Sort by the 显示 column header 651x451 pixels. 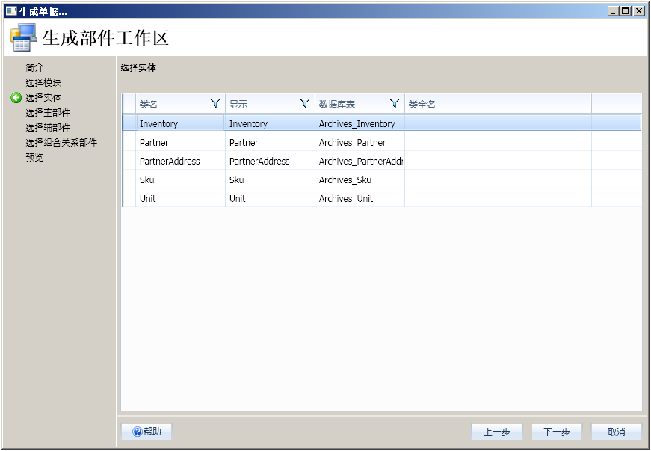tap(270, 104)
